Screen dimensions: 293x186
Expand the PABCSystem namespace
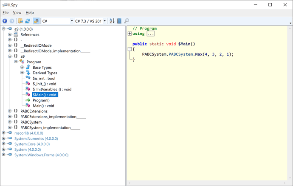tap(10, 122)
